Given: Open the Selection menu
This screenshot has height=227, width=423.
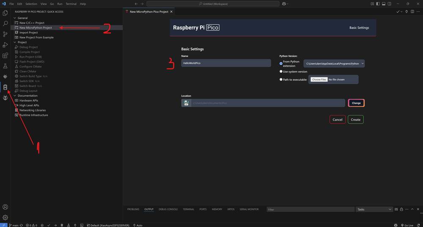Looking at the screenshot, I should tap(31, 4).
